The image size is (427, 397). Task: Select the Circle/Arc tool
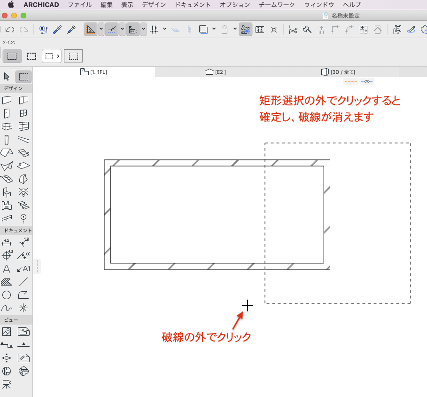(7, 295)
